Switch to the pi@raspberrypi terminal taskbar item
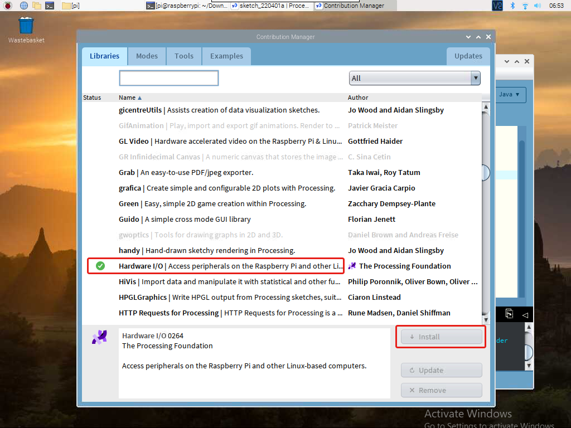The width and height of the screenshot is (571, 428). [187, 6]
